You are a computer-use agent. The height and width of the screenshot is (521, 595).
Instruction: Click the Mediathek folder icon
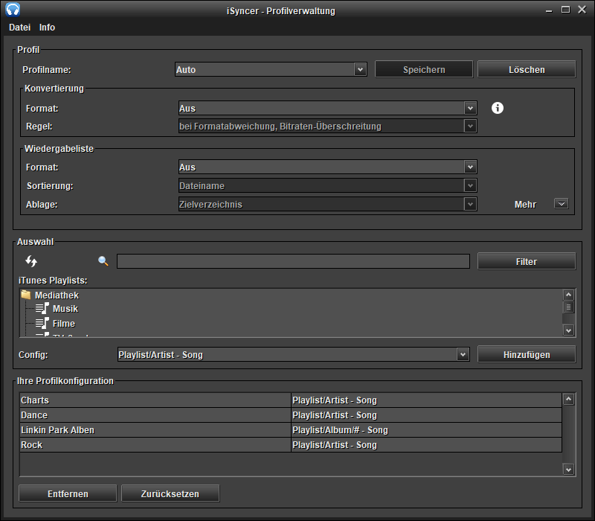[26, 295]
